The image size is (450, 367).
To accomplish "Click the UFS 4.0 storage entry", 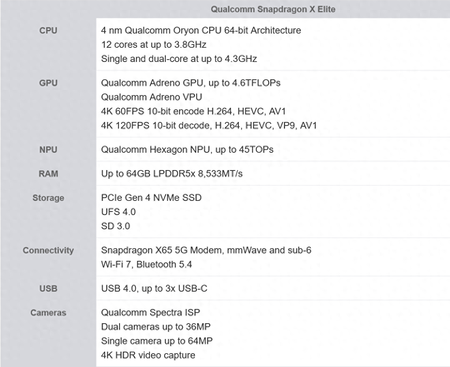I will tap(118, 212).
